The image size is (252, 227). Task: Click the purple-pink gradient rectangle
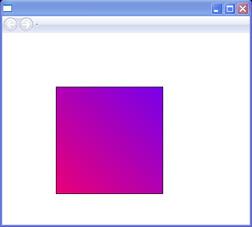(110, 140)
